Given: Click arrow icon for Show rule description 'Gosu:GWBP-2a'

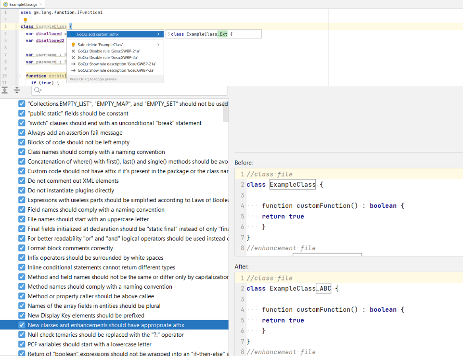Looking at the screenshot, I should pyautogui.click(x=73, y=70).
